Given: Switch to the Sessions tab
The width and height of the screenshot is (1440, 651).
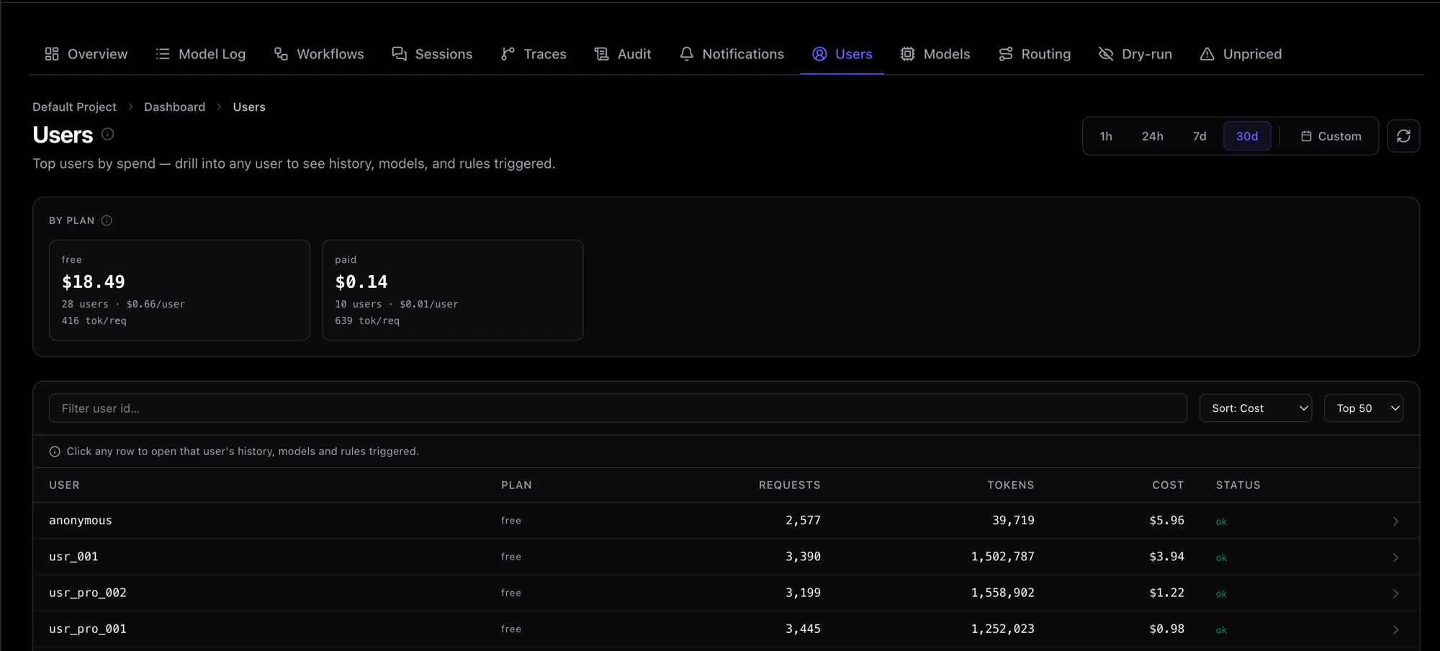Looking at the screenshot, I should pos(432,54).
